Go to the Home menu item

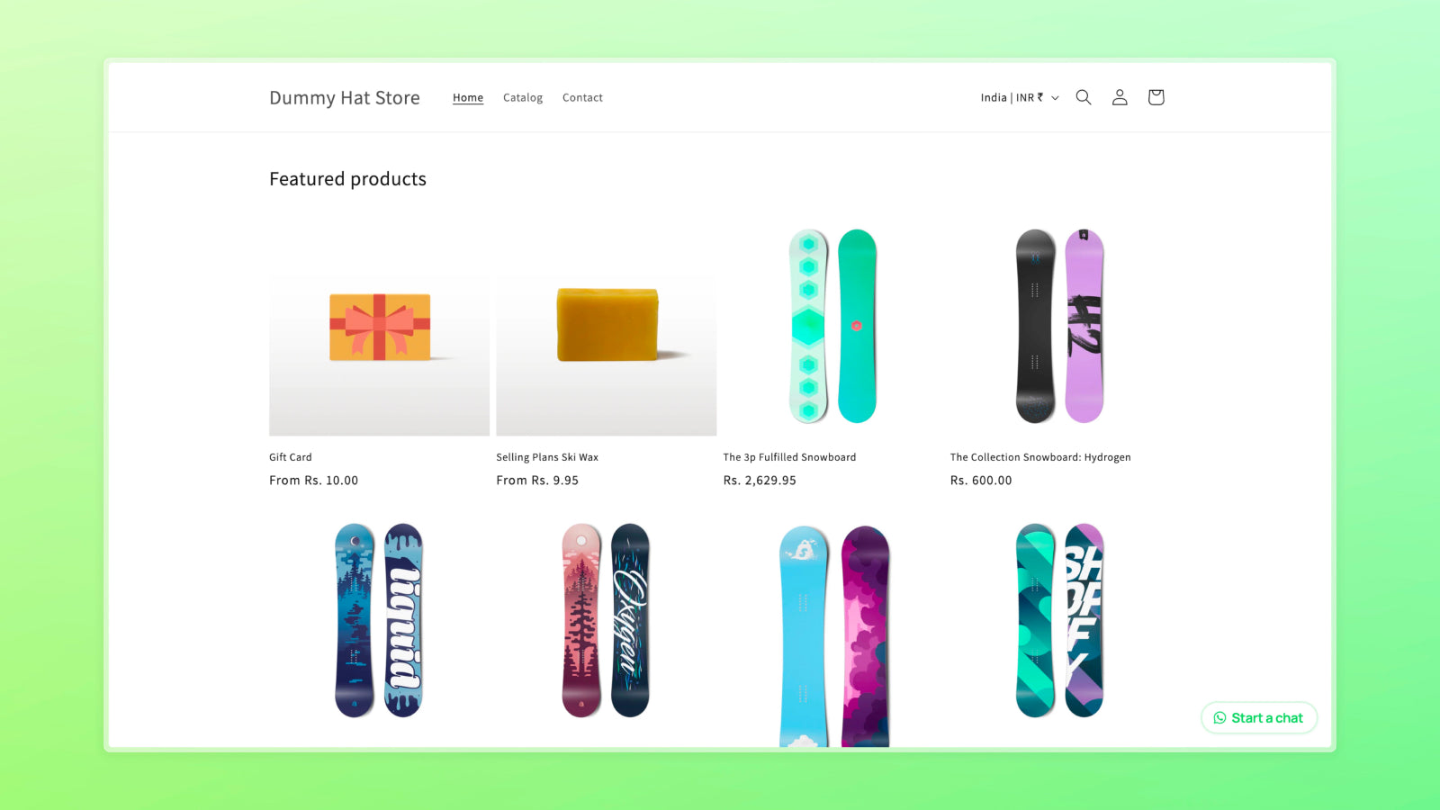point(468,97)
